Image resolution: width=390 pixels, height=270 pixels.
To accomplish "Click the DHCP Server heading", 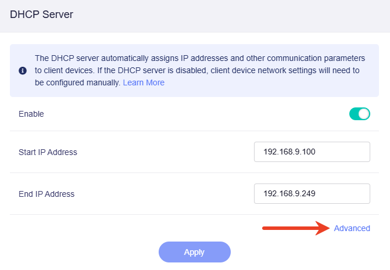I will click(42, 15).
